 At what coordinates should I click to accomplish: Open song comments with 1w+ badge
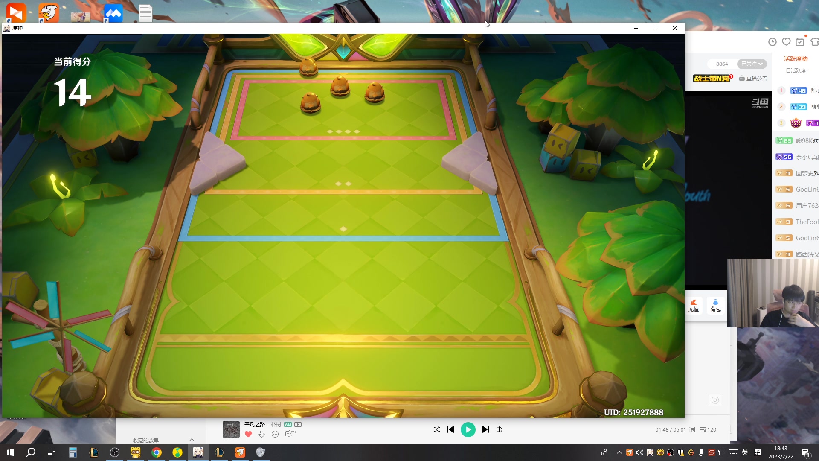coord(290,434)
